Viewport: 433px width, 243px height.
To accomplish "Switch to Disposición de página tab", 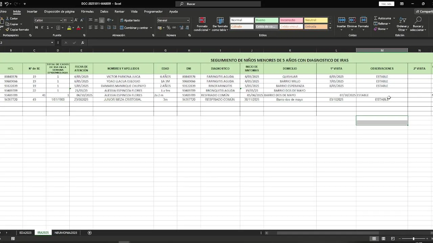I will coord(59,11).
